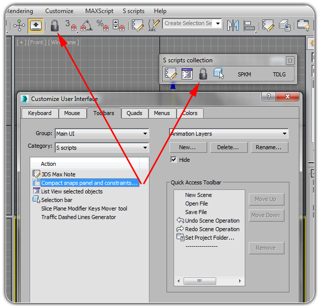Screen dimensions: 319x308
Task: Switch to the Colors tab
Action: 190,113
